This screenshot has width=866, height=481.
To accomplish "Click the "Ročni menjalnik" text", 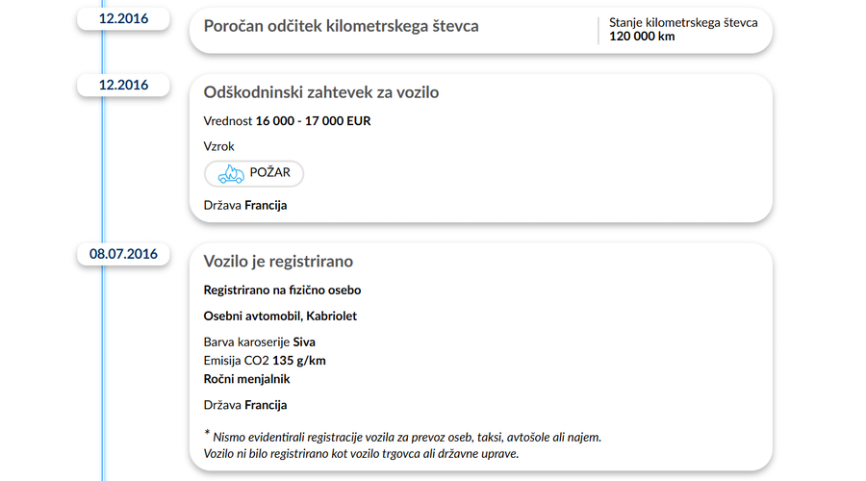I will coord(246,379).
